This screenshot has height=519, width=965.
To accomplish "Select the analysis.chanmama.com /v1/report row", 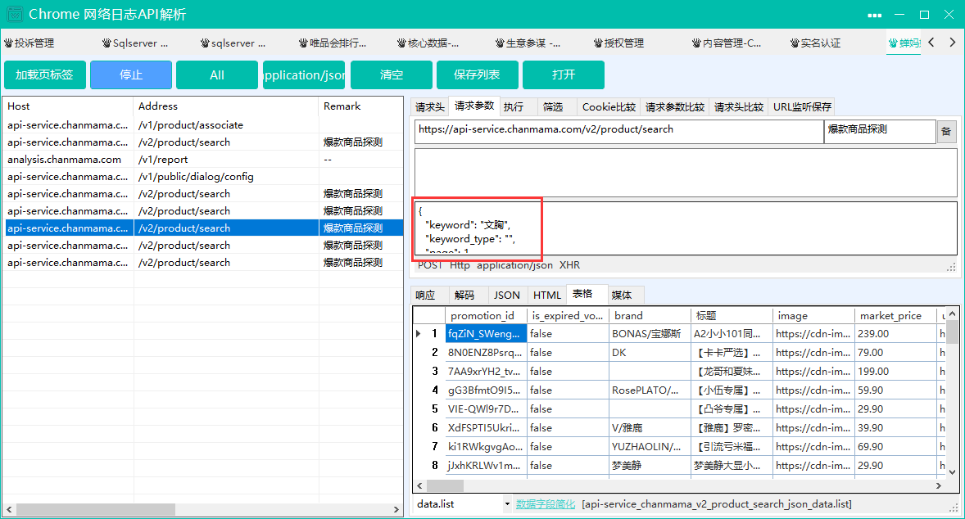I will pyautogui.click(x=204, y=160).
